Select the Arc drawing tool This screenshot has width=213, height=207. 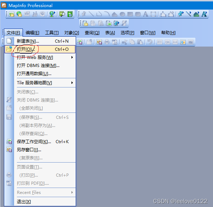pyautogui.click(x=107, y=14)
